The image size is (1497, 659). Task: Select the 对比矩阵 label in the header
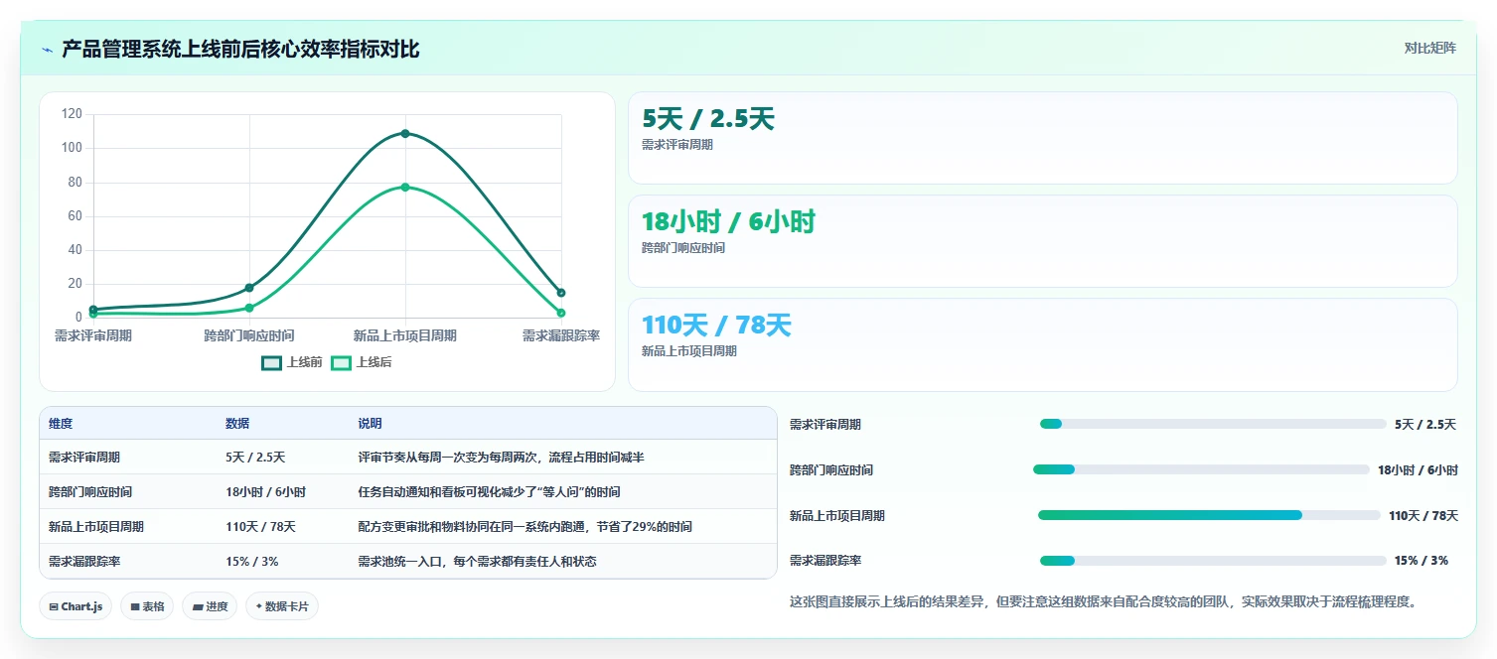(1430, 48)
